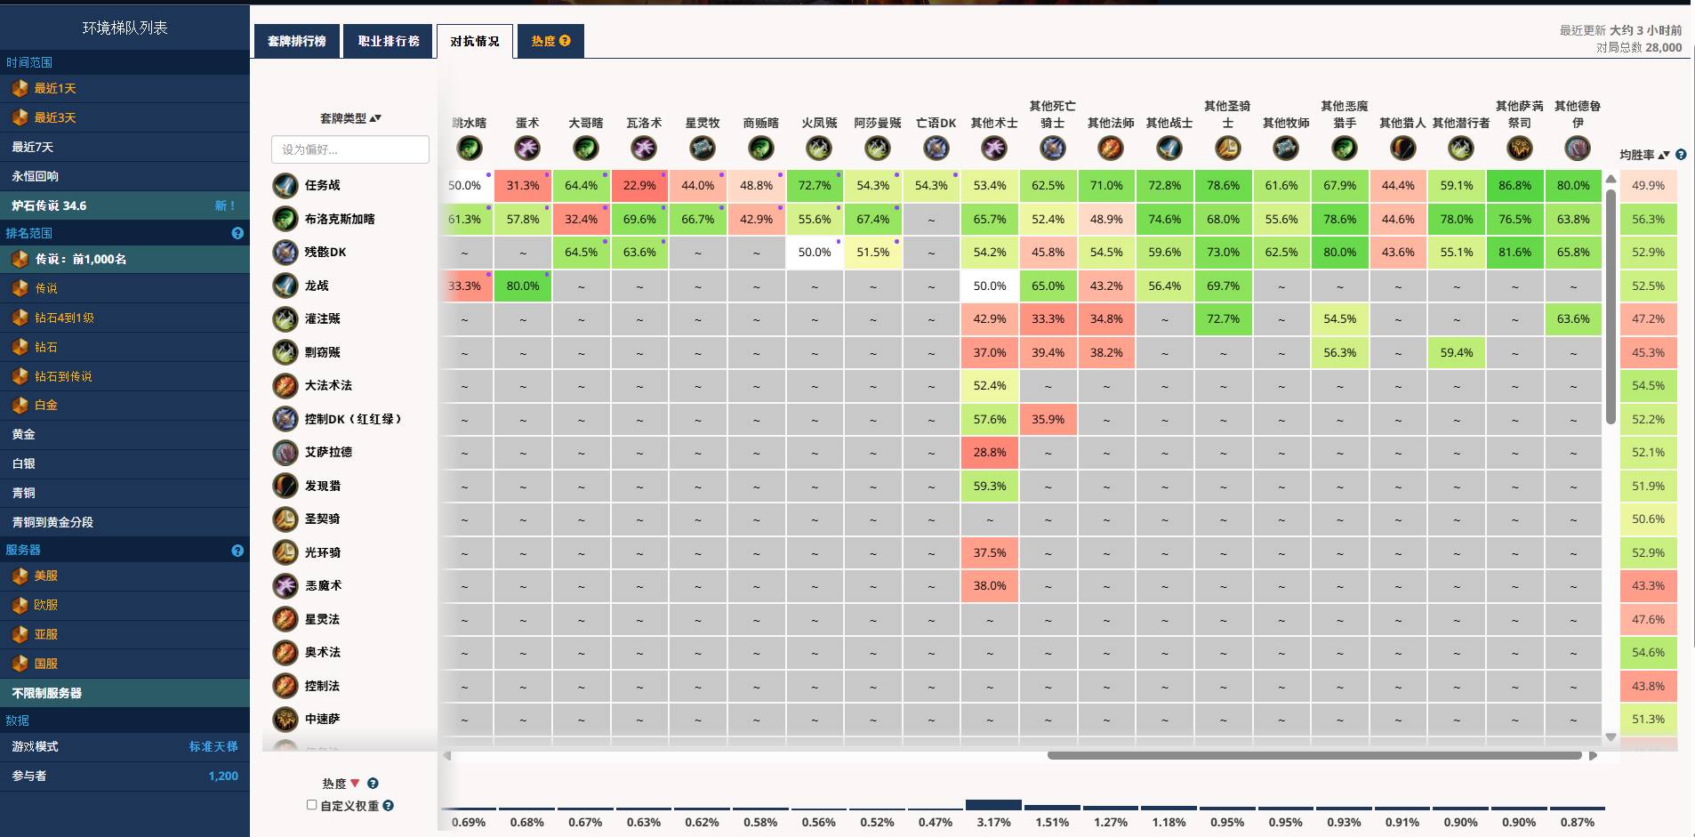Select the 不限制服务器 option
Screen dimensions: 1695x837
pyautogui.click(x=47, y=693)
